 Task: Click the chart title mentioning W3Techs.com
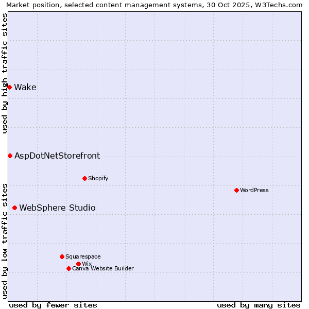[154, 5]
